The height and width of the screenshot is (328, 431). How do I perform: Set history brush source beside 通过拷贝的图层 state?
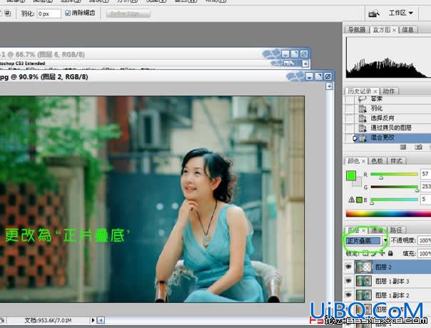coord(350,128)
